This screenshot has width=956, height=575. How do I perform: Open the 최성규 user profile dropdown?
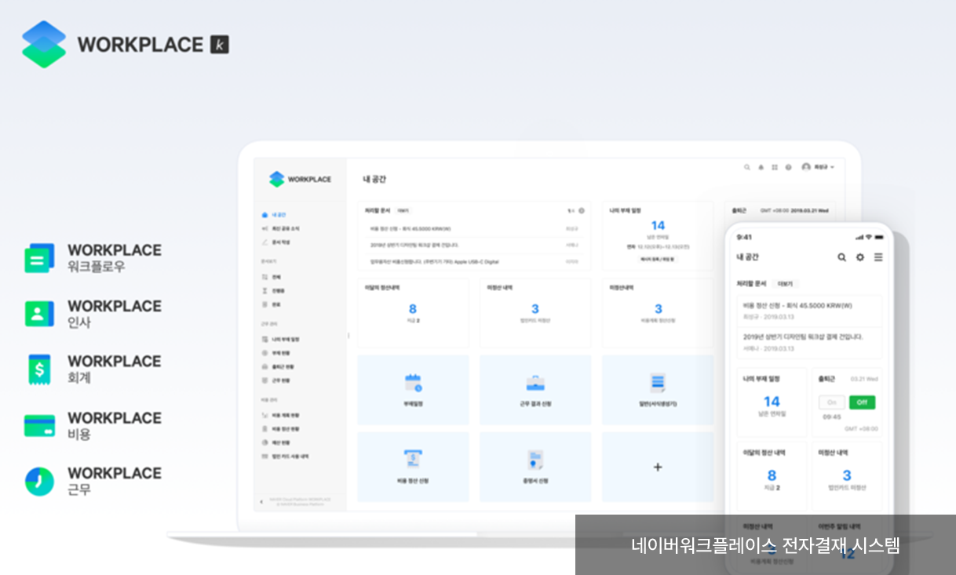coord(818,167)
